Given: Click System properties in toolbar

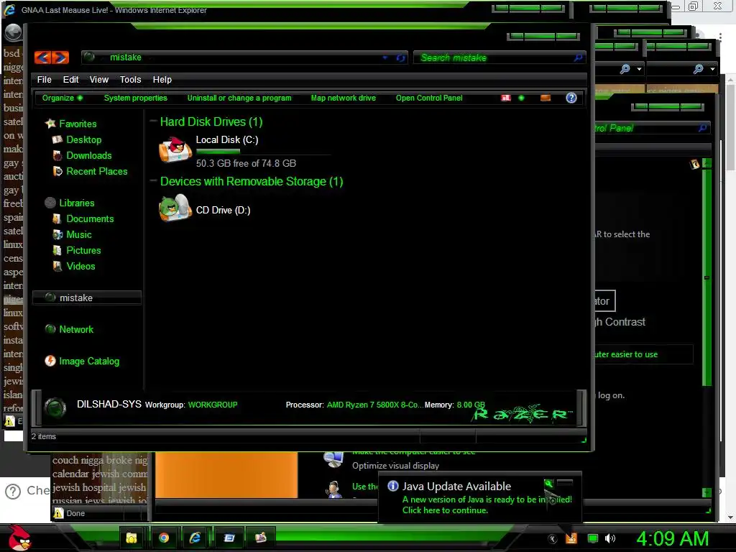Looking at the screenshot, I should pos(136,98).
